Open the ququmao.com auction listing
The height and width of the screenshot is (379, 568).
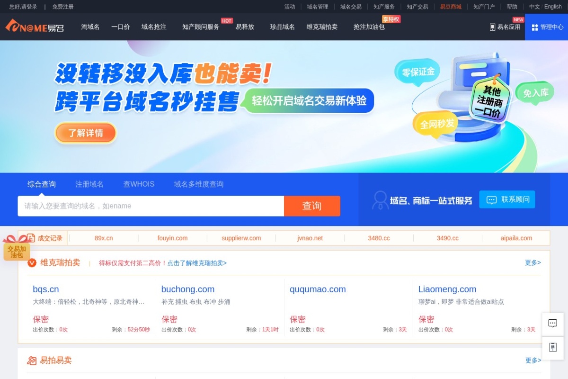pyautogui.click(x=318, y=289)
